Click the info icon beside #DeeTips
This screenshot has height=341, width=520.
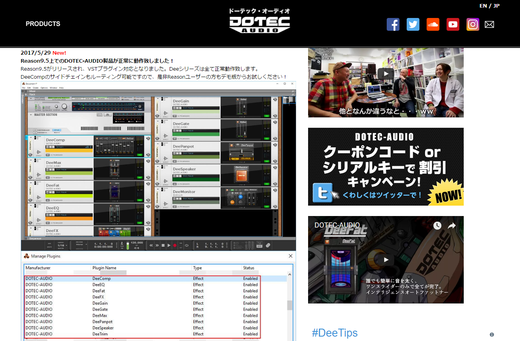point(492,335)
